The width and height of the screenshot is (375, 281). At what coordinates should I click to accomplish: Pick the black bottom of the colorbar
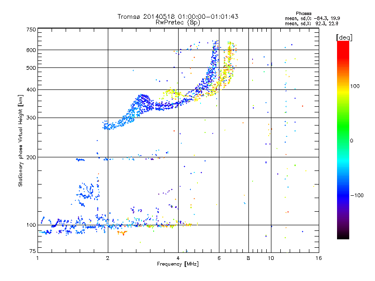(x=343, y=237)
